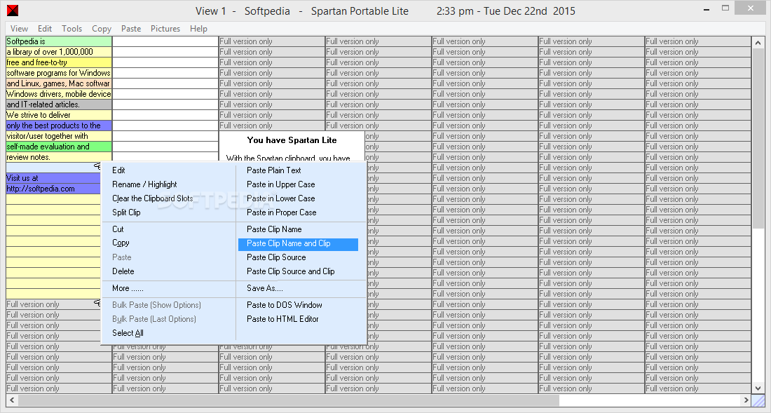Select Paste Plain Text

pyautogui.click(x=274, y=170)
